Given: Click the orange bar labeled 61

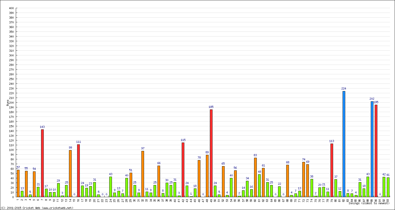Looking at the screenshot, I should 263,182.
